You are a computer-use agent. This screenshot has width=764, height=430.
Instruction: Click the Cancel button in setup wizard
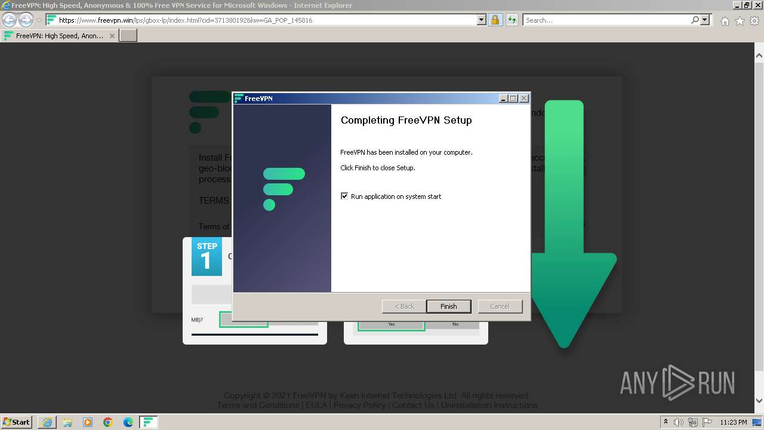click(500, 306)
